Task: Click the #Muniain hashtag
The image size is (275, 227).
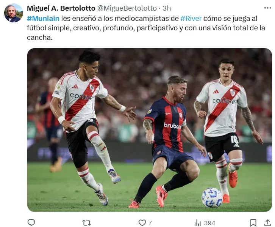Action: point(43,19)
